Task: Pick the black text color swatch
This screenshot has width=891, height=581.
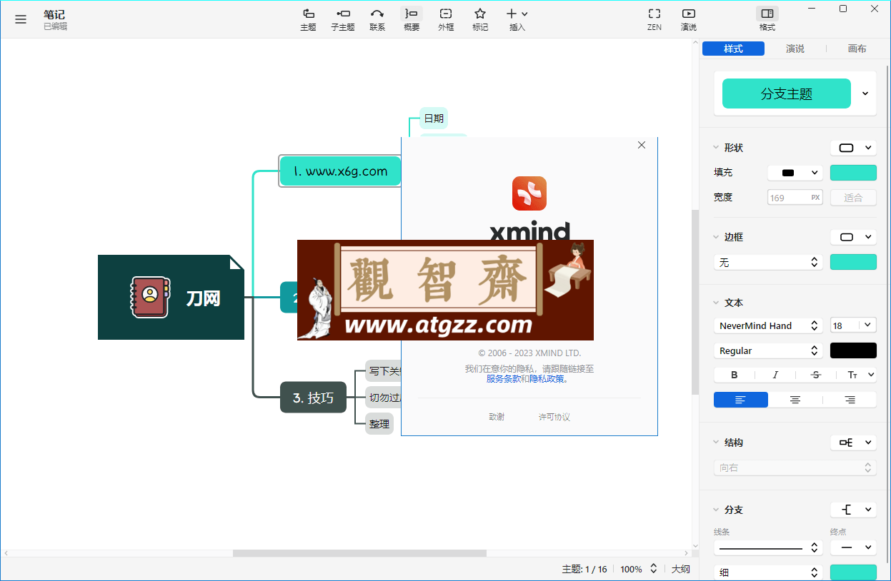Action: pos(853,350)
